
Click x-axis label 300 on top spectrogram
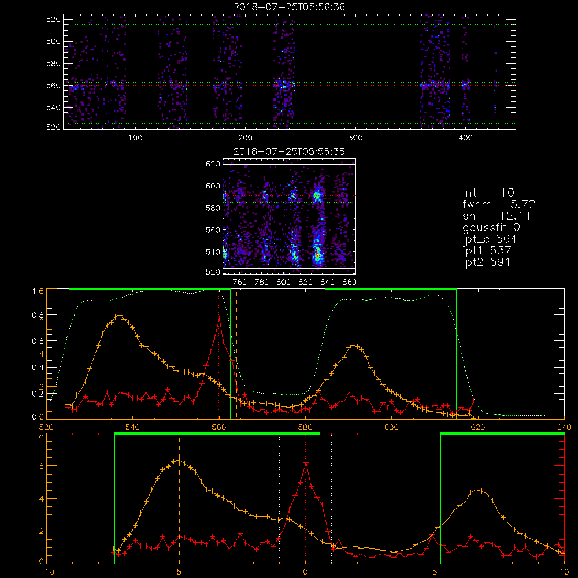355,138
